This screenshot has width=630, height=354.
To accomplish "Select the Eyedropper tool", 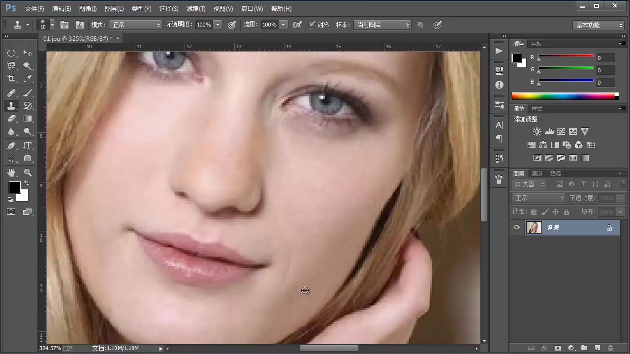I will tap(28, 79).
